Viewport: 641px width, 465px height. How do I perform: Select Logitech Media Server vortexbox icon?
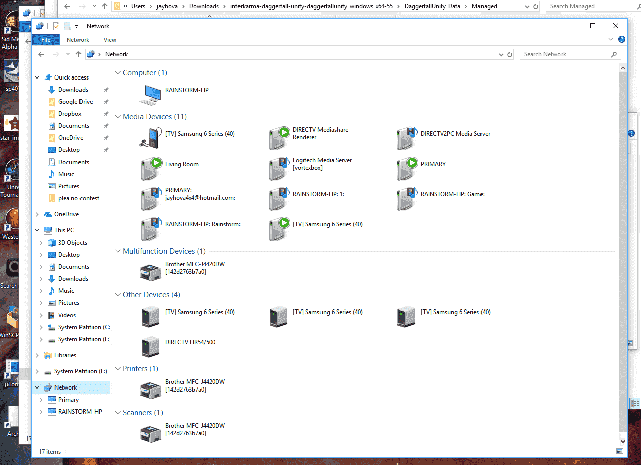(280, 168)
